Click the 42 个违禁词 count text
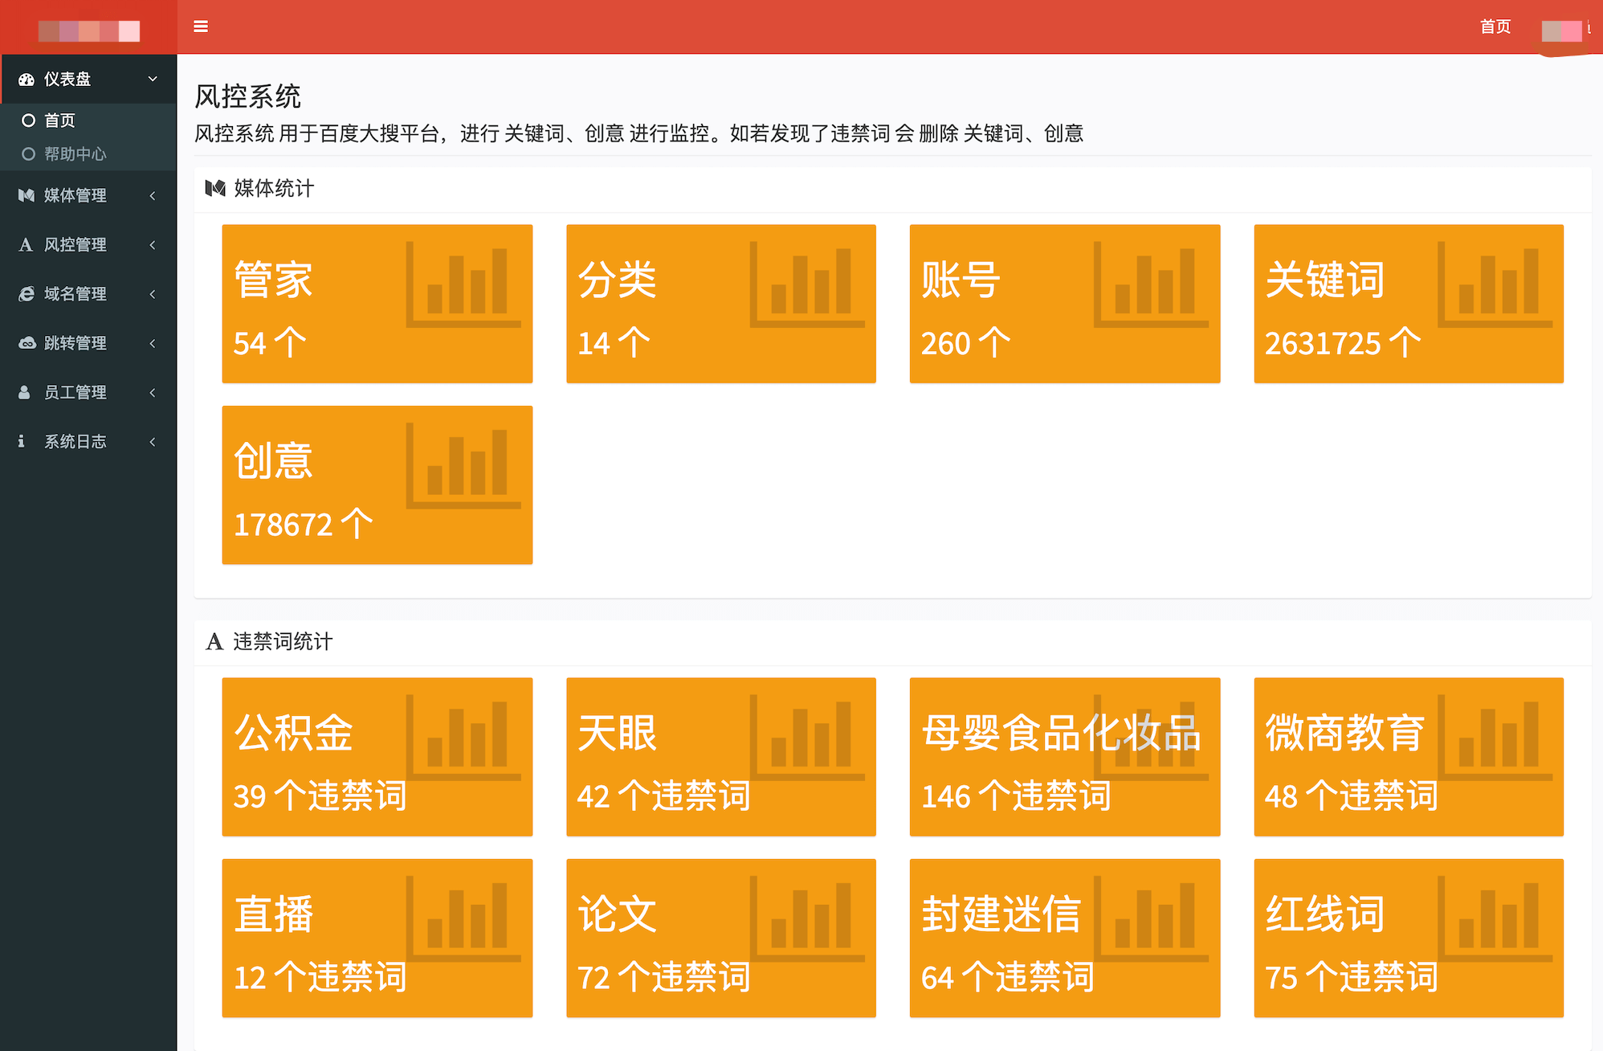This screenshot has width=1603, height=1051. [x=663, y=796]
